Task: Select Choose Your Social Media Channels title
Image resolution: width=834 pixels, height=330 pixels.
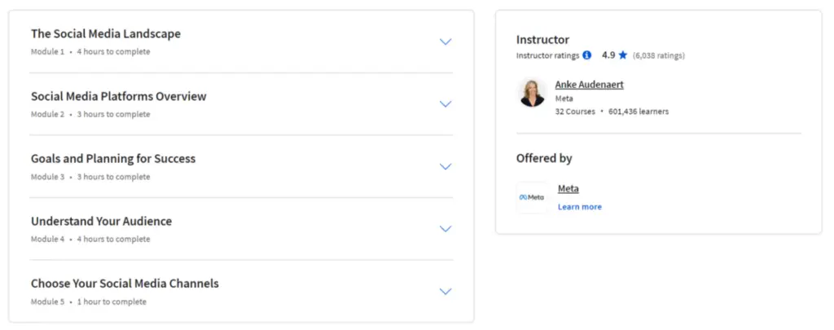Action: coord(125,284)
